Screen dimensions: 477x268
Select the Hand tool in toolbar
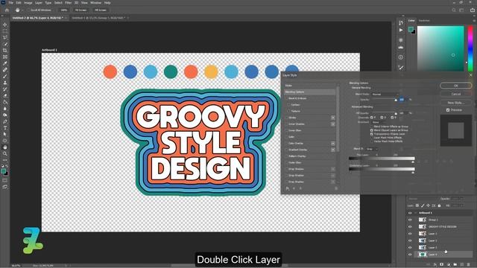pos(5,147)
